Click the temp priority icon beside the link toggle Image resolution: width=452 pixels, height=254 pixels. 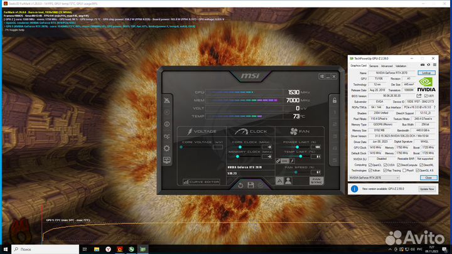pos(292,161)
